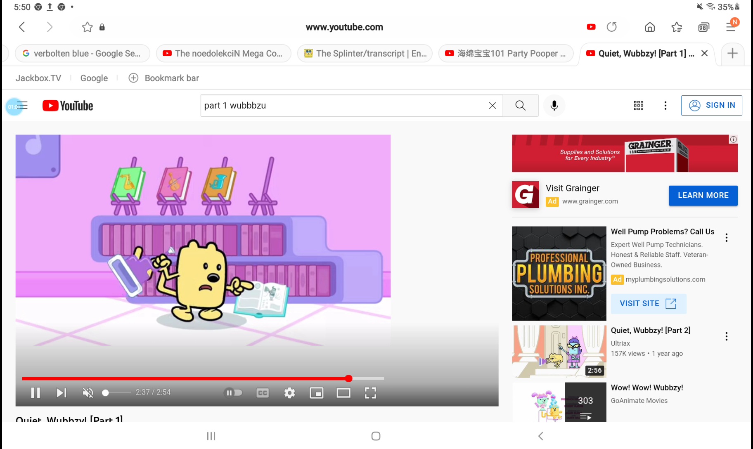Open the Professional Plumbing Solutions ad thumbnail
The width and height of the screenshot is (753, 449).
click(559, 273)
